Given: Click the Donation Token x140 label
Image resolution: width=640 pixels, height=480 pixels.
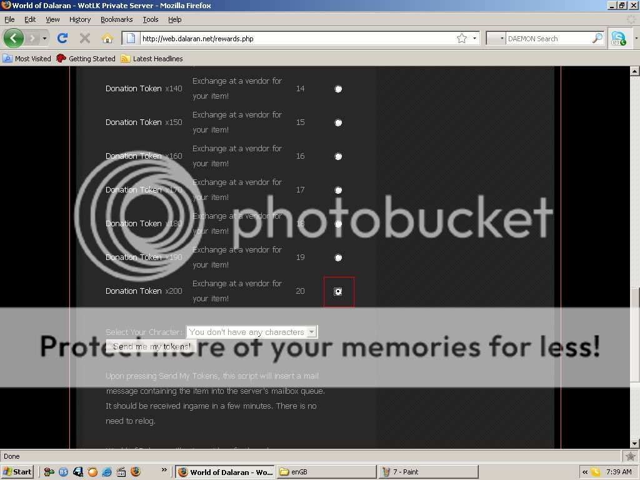Looking at the screenshot, I should (x=144, y=89).
